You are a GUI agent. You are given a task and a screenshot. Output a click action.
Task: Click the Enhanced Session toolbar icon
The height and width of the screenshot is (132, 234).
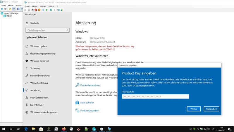click(58, 10)
